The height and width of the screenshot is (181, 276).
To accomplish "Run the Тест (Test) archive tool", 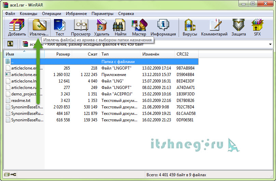I will click(60, 28).
